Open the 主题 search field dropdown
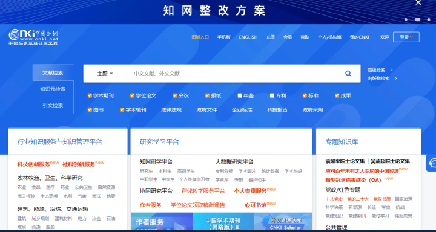This screenshot has height=232, width=436. pos(105,74)
